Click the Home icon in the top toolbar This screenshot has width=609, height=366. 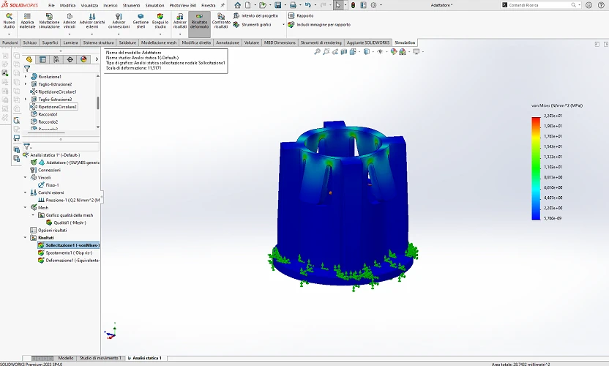[237, 5]
